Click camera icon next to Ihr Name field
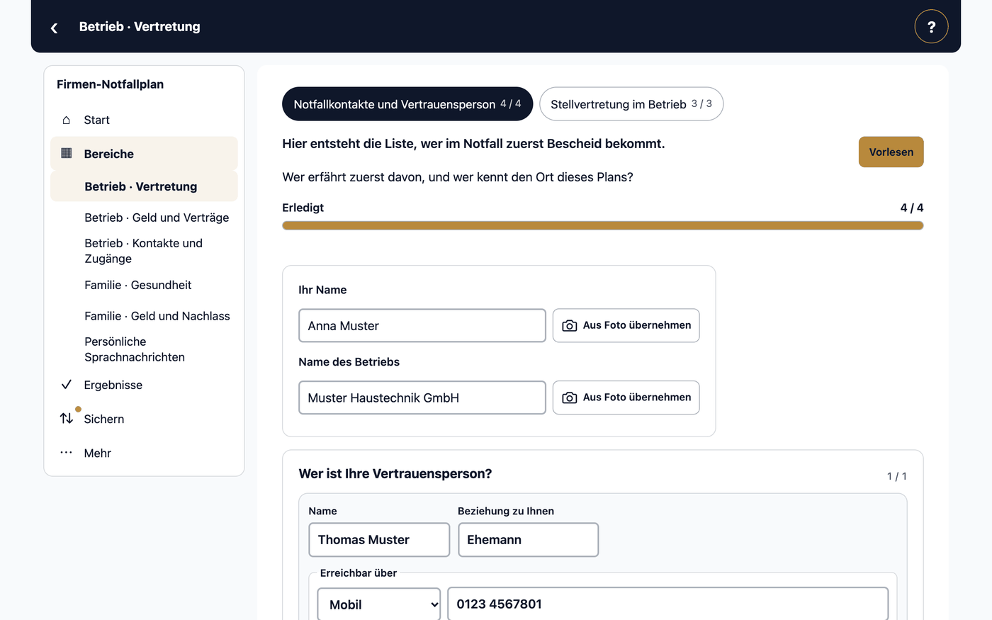The height and width of the screenshot is (620, 992). tap(569, 326)
